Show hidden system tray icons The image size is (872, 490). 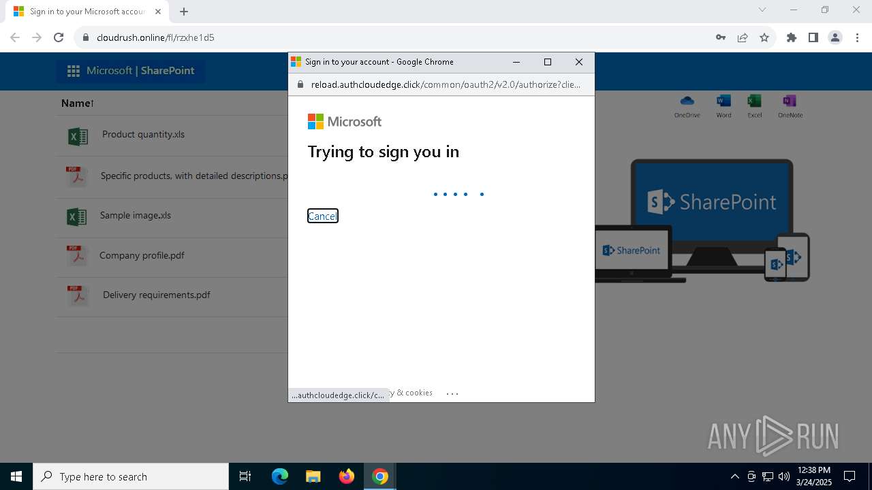pos(734,476)
